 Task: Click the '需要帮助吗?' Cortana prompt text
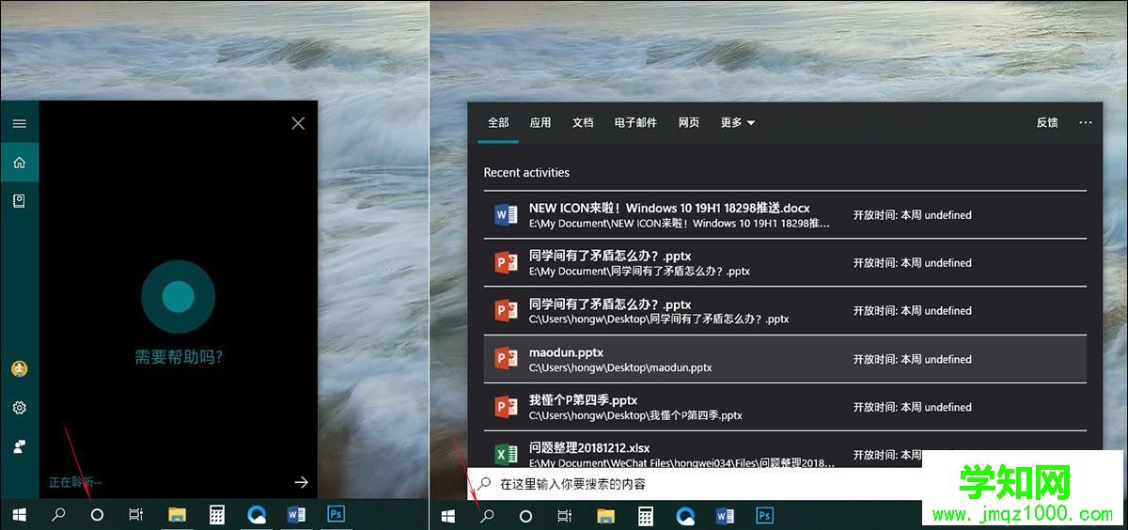[179, 357]
